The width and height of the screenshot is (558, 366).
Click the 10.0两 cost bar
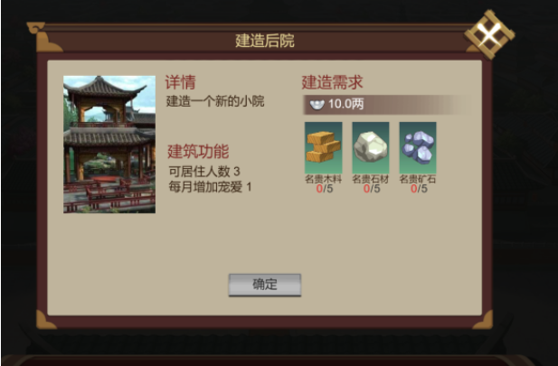tap(388, 105)
